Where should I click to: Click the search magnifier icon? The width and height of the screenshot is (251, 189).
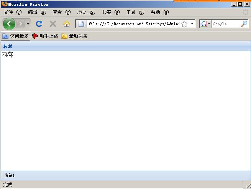point(244,24)
